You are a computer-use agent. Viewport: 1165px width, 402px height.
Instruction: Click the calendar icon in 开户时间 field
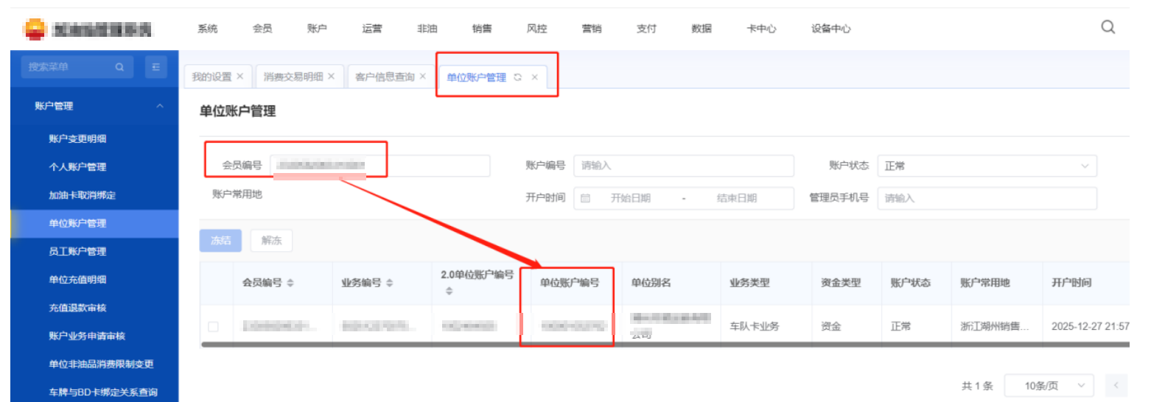[x=586, y=198]
